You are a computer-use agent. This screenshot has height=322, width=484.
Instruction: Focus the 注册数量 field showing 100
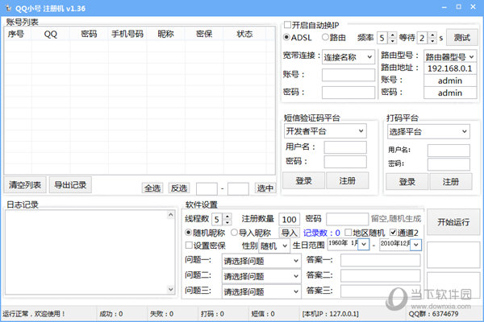290,220
